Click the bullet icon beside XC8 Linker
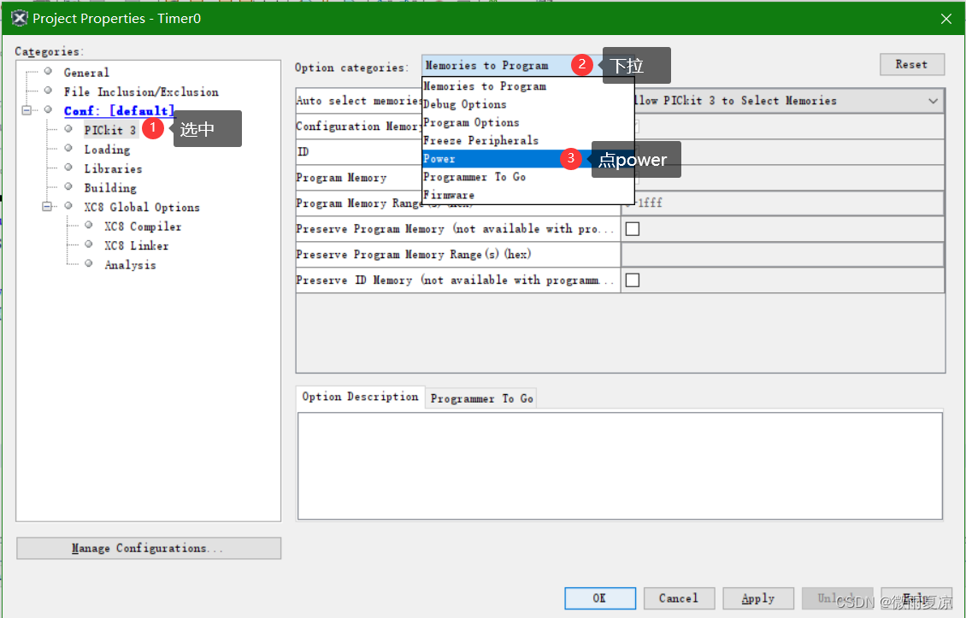Image resolution: width=966 pixels, height=618 pixels. point(89,244)
